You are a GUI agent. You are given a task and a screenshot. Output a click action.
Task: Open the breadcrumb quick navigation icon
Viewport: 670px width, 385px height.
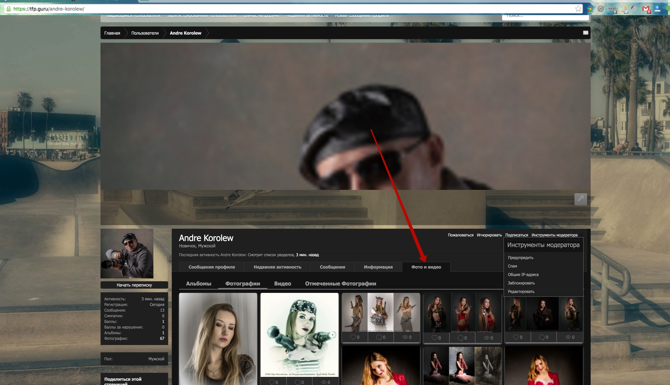coord(585,33)
